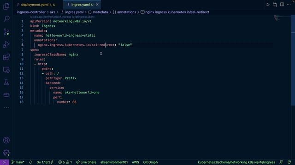The height and width of the screenshot is (165, 295).
Task: Click ingress-controller breadcrumb
Action: click(x=31, y=12)
